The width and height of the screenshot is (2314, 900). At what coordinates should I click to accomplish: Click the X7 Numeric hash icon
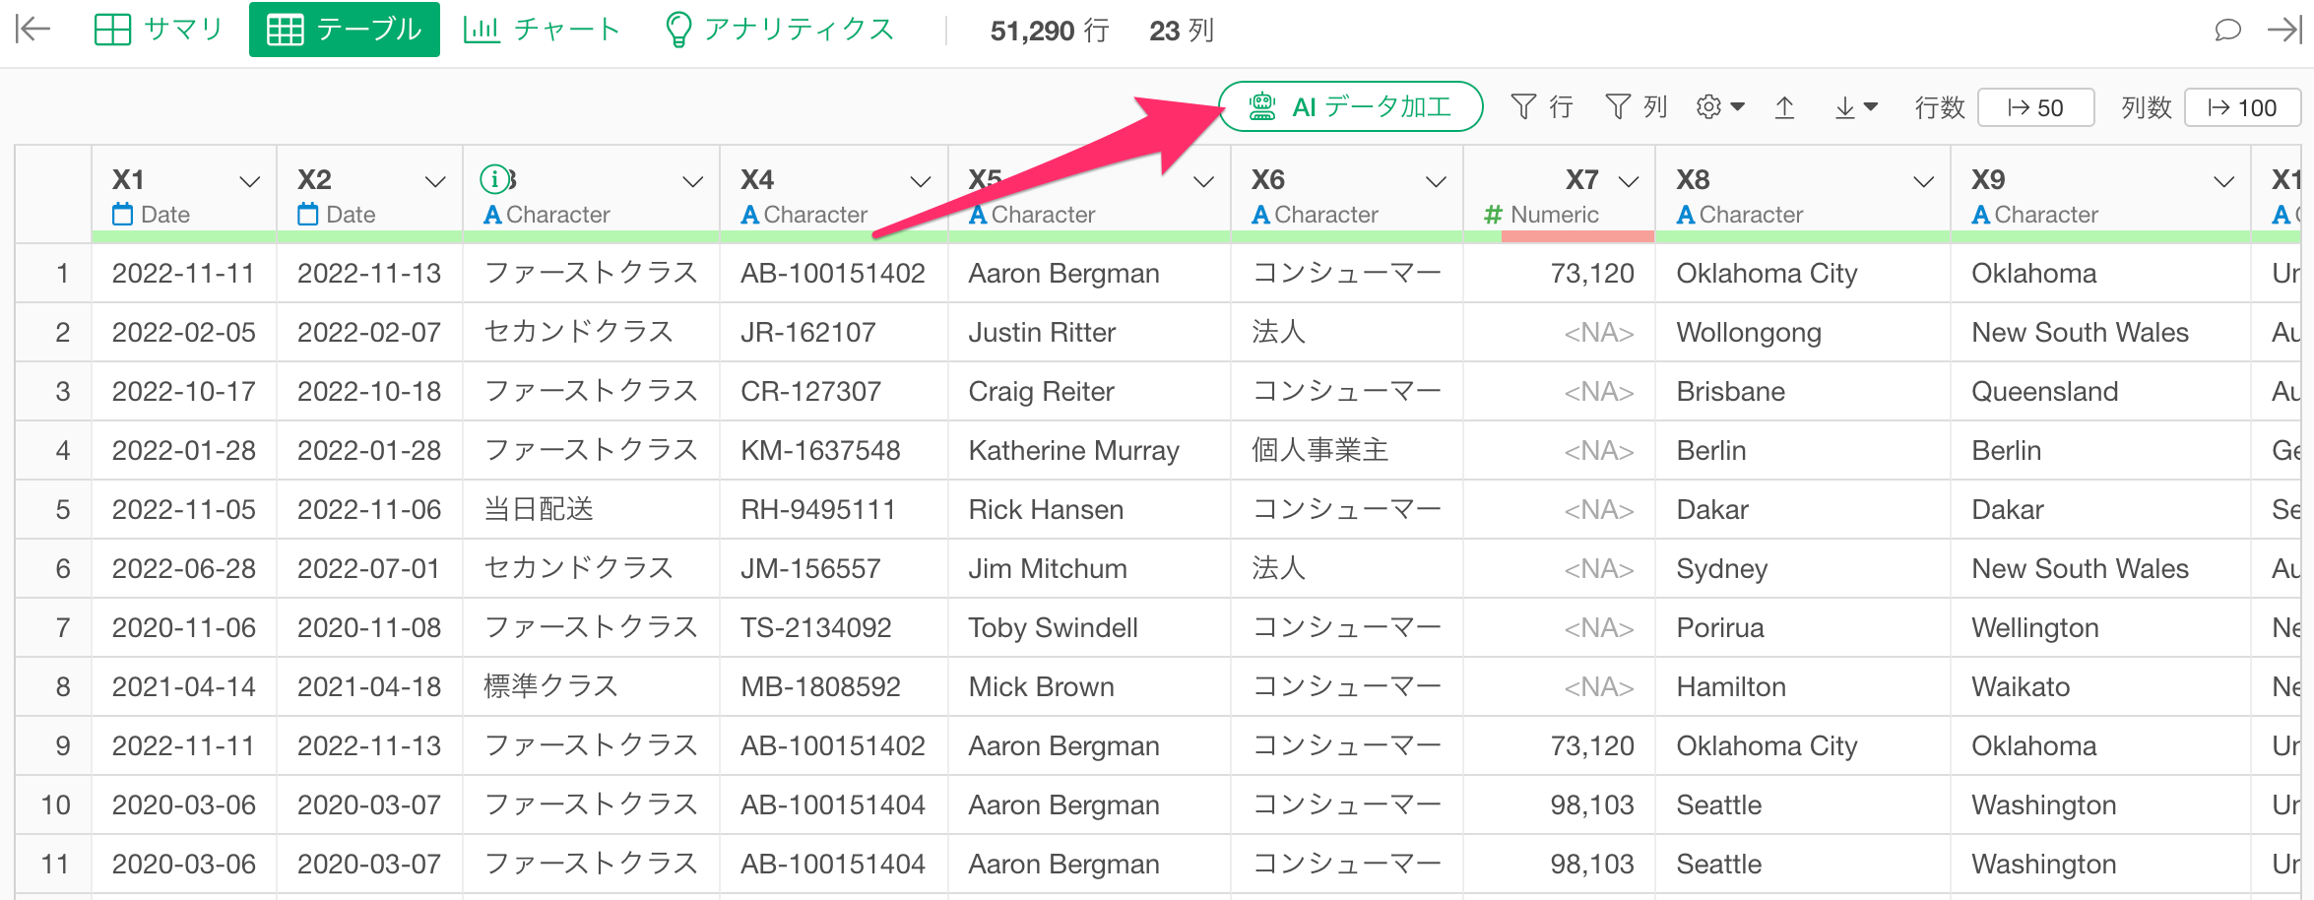click(x=1493, y=215)
